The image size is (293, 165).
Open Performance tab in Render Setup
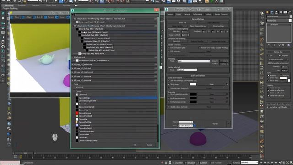(x=197, y=14)
